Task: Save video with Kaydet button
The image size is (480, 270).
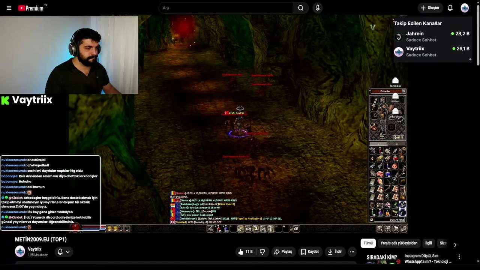Action: point(310,252)
